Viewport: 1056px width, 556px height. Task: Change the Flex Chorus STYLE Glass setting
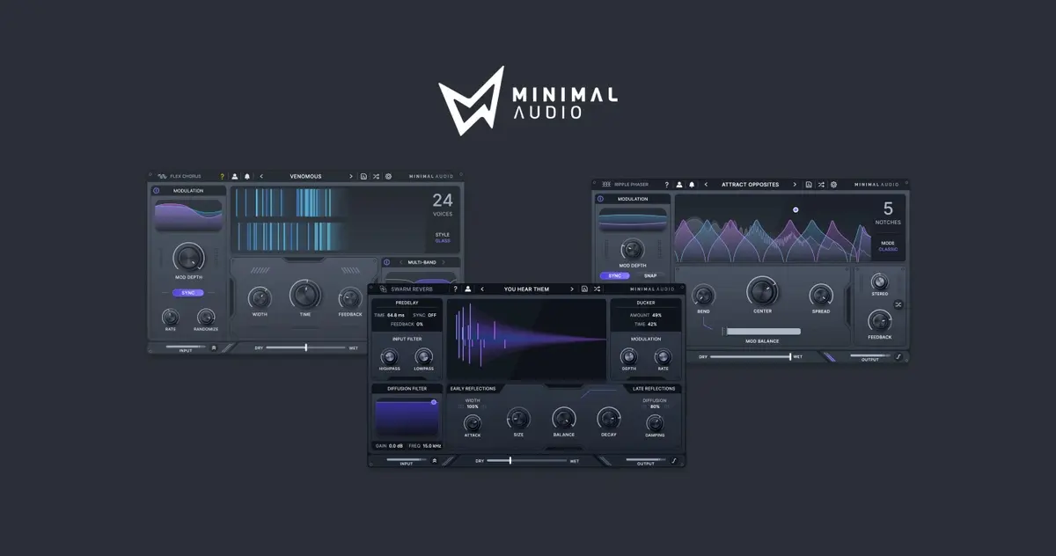tap(442, 240)
